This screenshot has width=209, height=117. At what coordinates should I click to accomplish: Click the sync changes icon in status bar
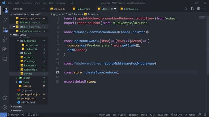coord(24,115)
